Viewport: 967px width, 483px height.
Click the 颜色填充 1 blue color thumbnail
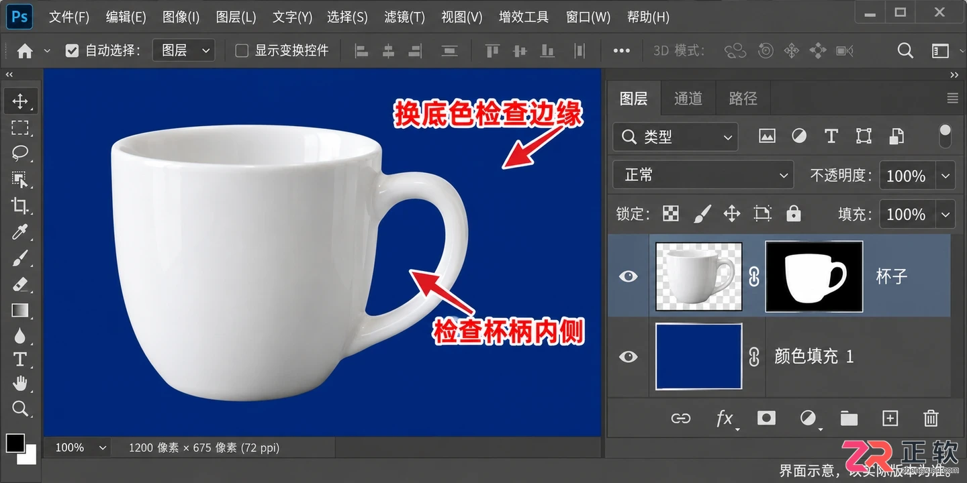[698, 356]
